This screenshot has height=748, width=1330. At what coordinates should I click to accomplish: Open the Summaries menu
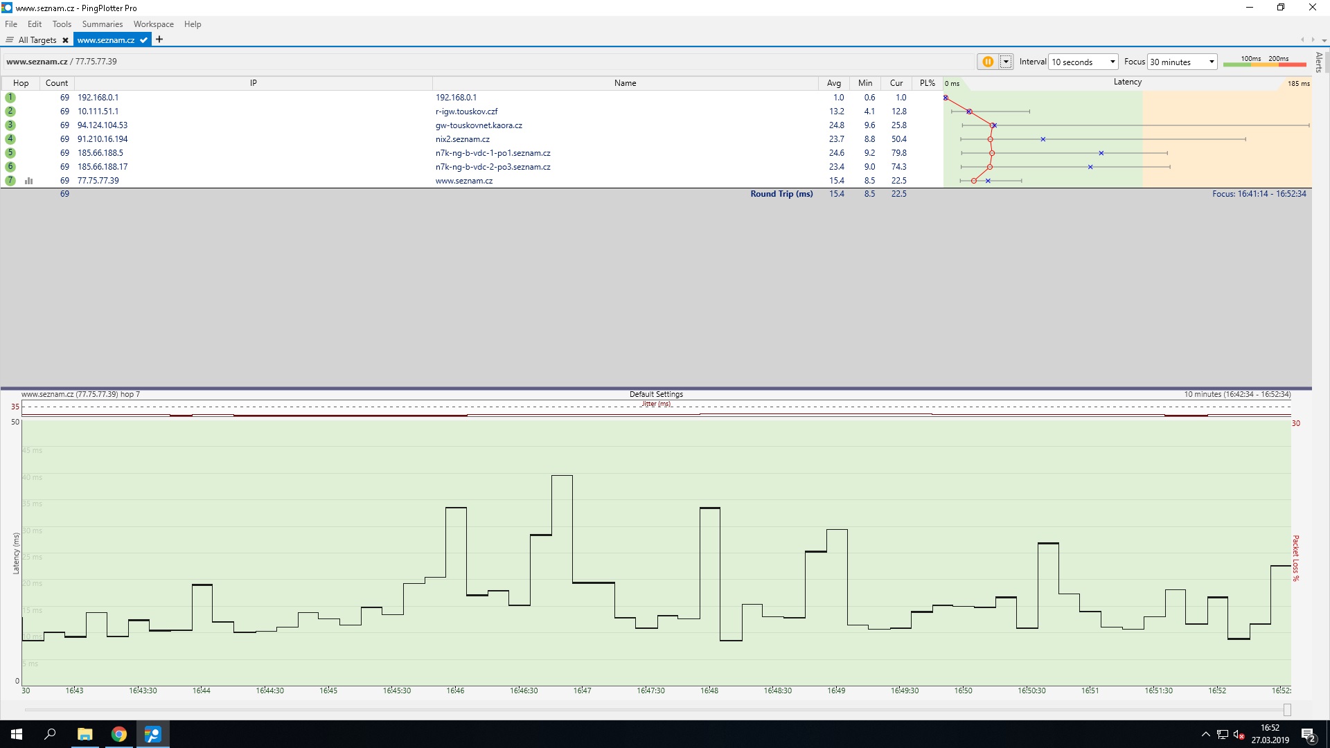[x=102, y=24]
